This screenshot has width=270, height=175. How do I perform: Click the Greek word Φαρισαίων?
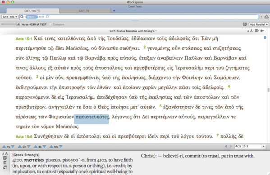[x=61, y=117]
